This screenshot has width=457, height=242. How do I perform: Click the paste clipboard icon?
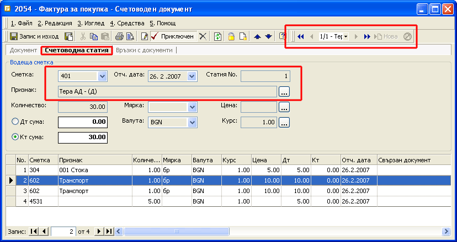(105, 36)
